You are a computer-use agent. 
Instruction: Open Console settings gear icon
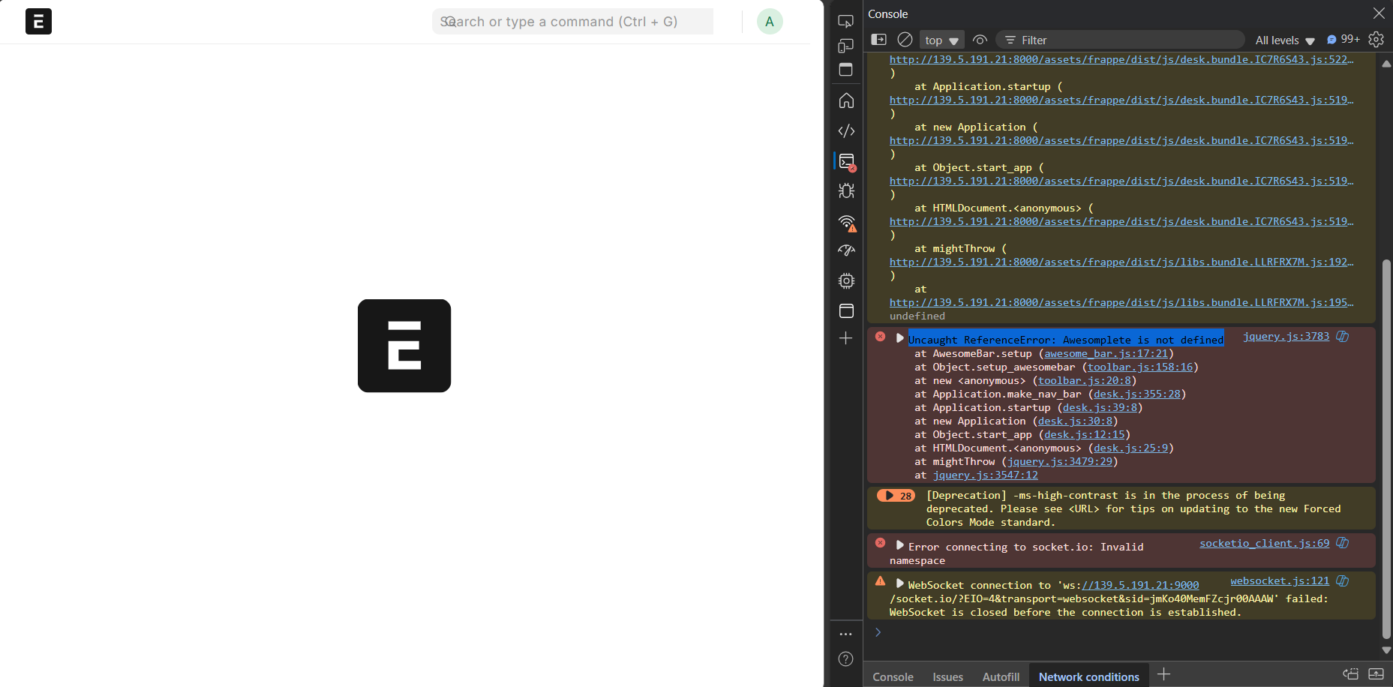(1376, 40)
